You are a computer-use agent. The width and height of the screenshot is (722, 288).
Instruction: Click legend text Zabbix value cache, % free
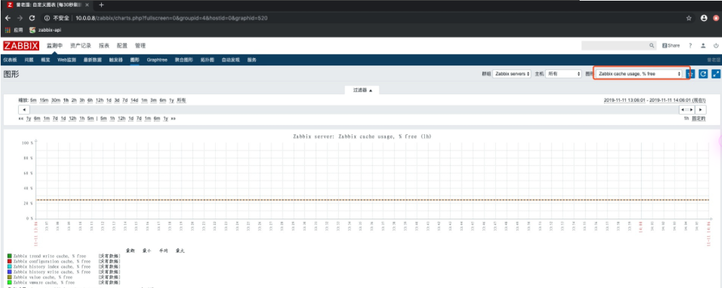[43, 277]
